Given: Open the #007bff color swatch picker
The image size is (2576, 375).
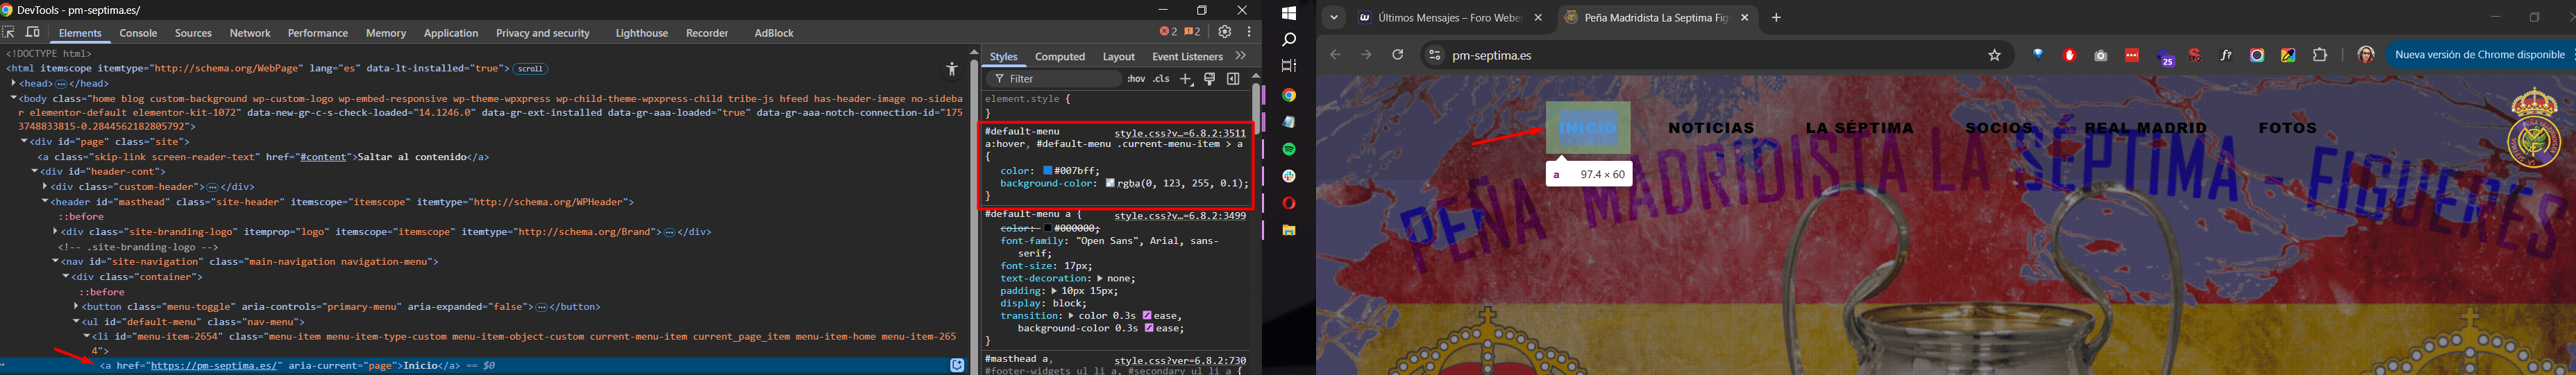Looking at the screenshot, I should [1047, 171].
